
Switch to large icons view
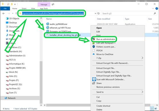pyautogui.click(x=156, y=109)
